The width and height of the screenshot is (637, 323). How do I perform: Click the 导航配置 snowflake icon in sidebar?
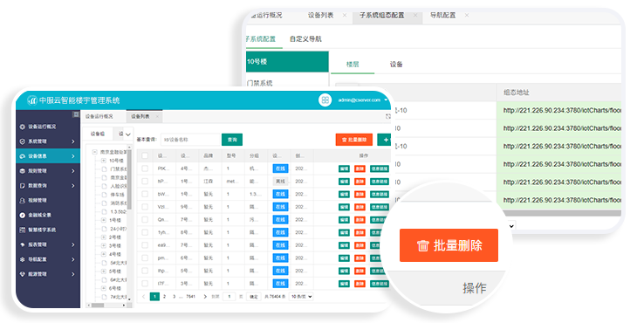click(23, 259)
